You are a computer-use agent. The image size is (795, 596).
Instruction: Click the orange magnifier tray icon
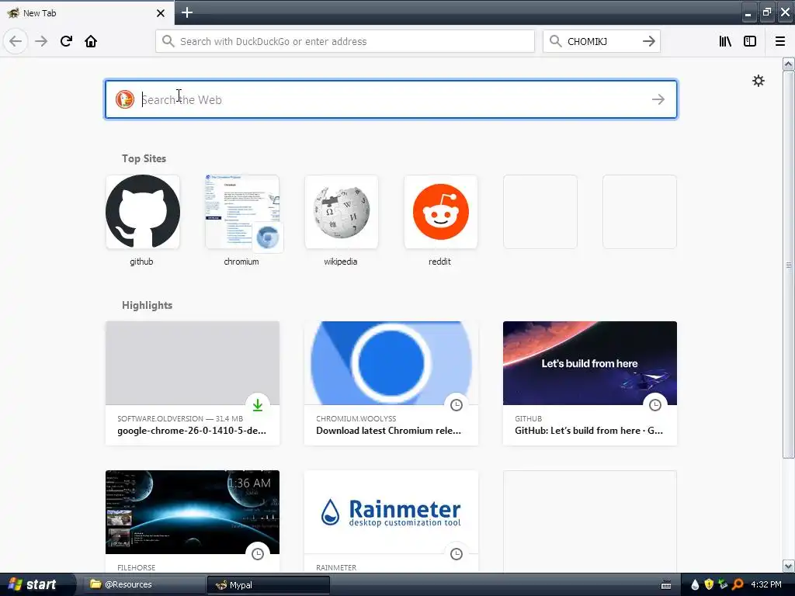(738, 585)
